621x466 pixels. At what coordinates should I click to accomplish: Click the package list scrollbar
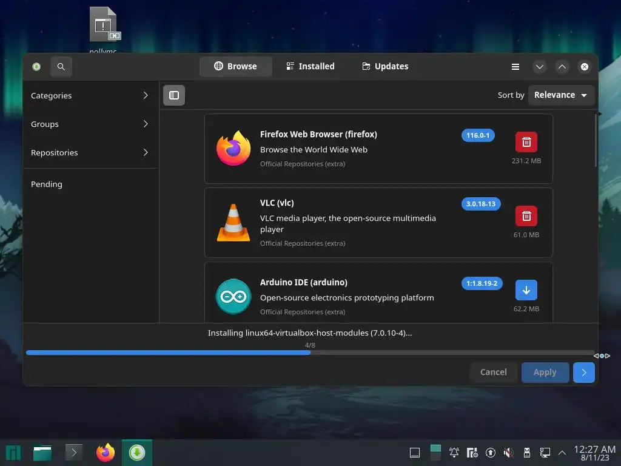click(x=596, y=141)
